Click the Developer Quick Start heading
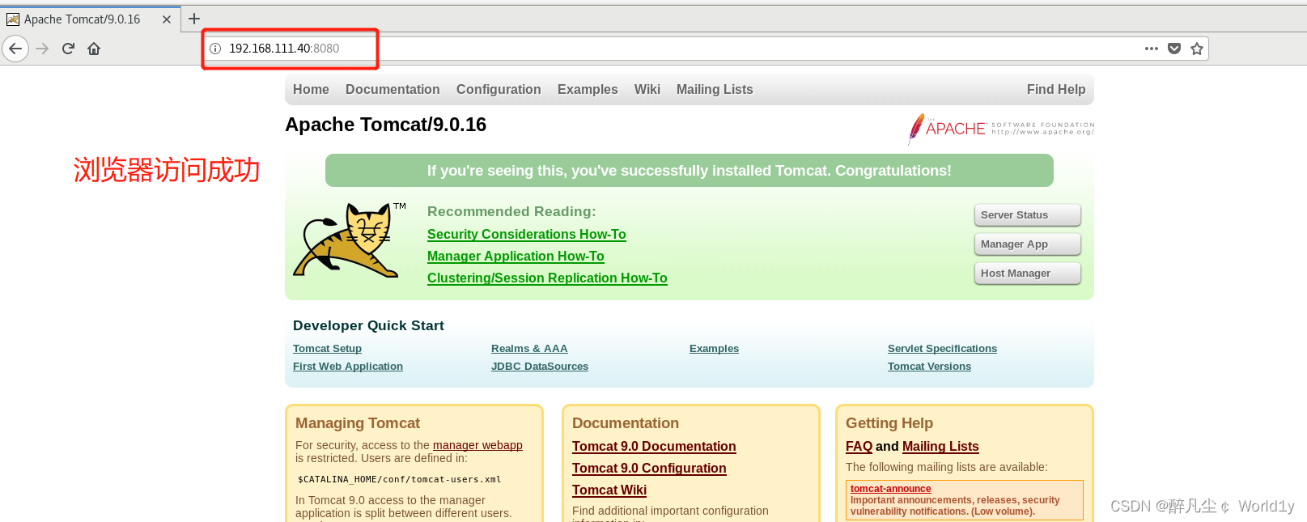The image size is (1307, 522). [x=368, y=325]
